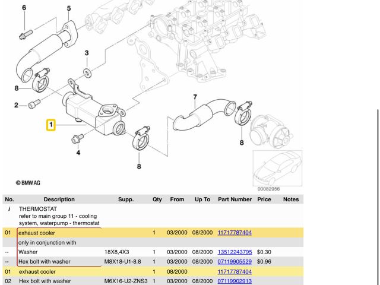Click the italic info icon beside THERMOSTAT
380x285 pixels.
[9, 209]
